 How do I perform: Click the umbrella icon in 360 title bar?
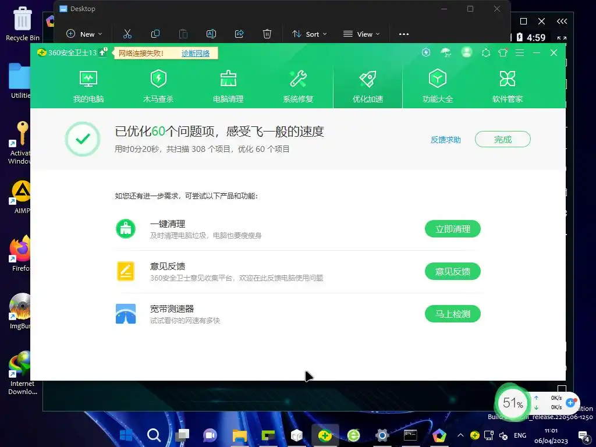click(446, 52)
